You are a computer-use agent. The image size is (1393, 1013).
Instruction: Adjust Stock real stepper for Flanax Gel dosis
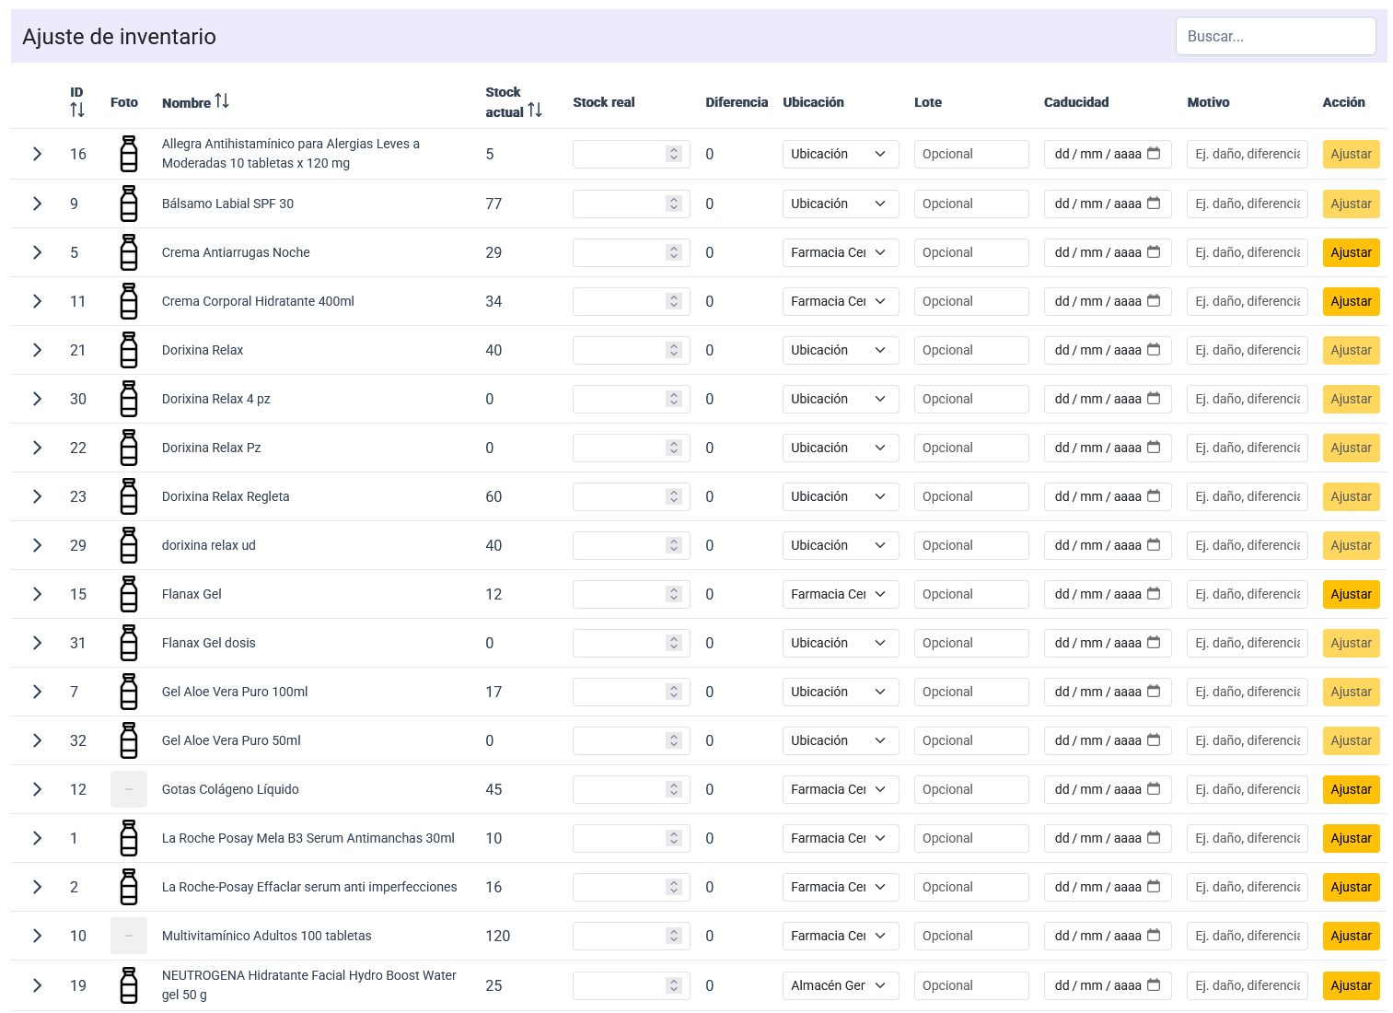tap(674, 643)
